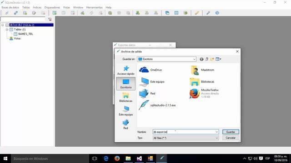Select 'Acceso rápido' in the places sidebar
The height and width of the screenshot is (163, 291).
pos(126,70)
